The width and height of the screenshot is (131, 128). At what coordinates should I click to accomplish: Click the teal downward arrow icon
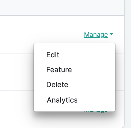111,34
